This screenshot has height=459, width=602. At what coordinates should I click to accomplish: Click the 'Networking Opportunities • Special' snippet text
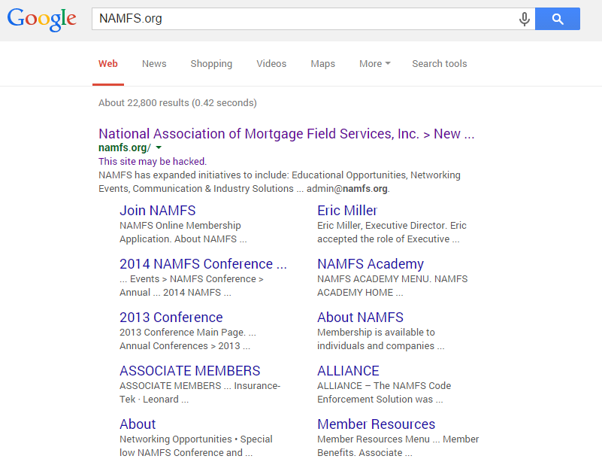tap(196, 446)
